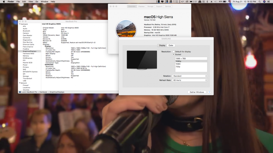Open the Refresh Rate dropdown

click(190, 80)
